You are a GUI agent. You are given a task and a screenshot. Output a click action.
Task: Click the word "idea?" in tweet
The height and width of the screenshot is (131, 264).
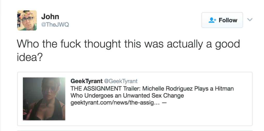(30, 57)
